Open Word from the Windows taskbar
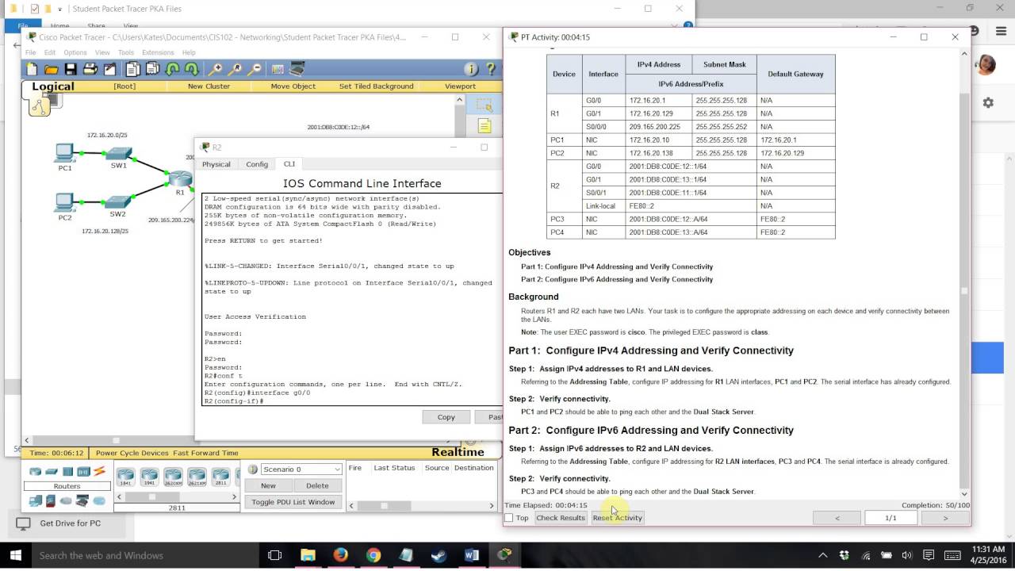This screenshot has height=571, width=1015. [472, 555]
